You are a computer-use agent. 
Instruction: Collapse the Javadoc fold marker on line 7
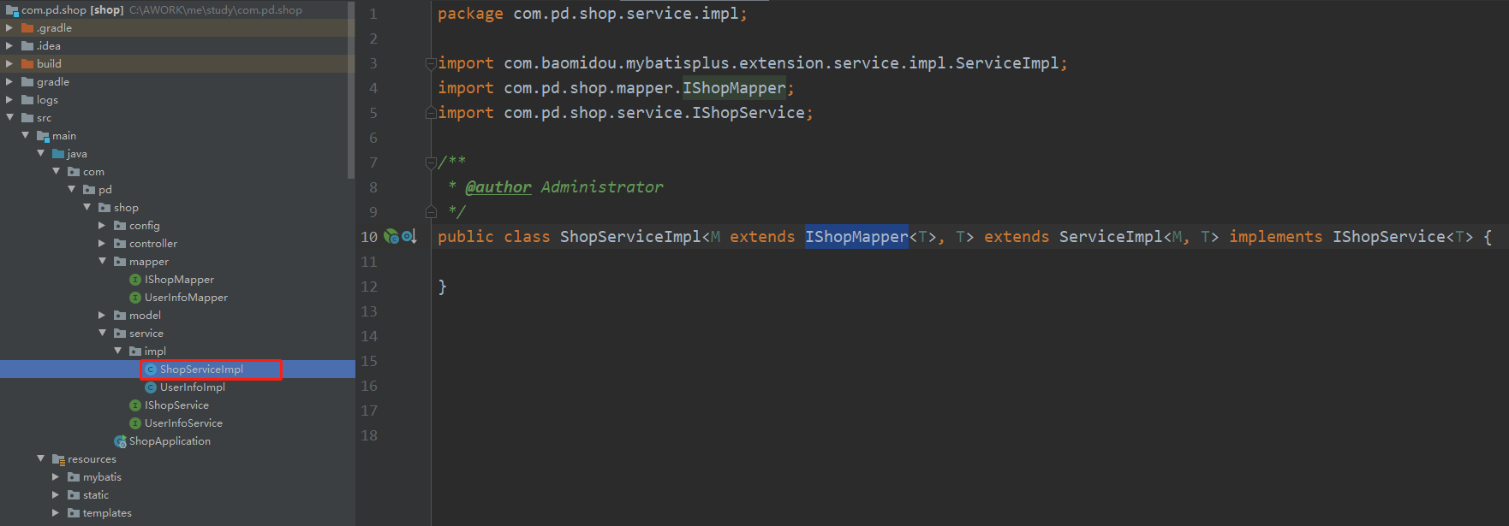pos(431,162)
